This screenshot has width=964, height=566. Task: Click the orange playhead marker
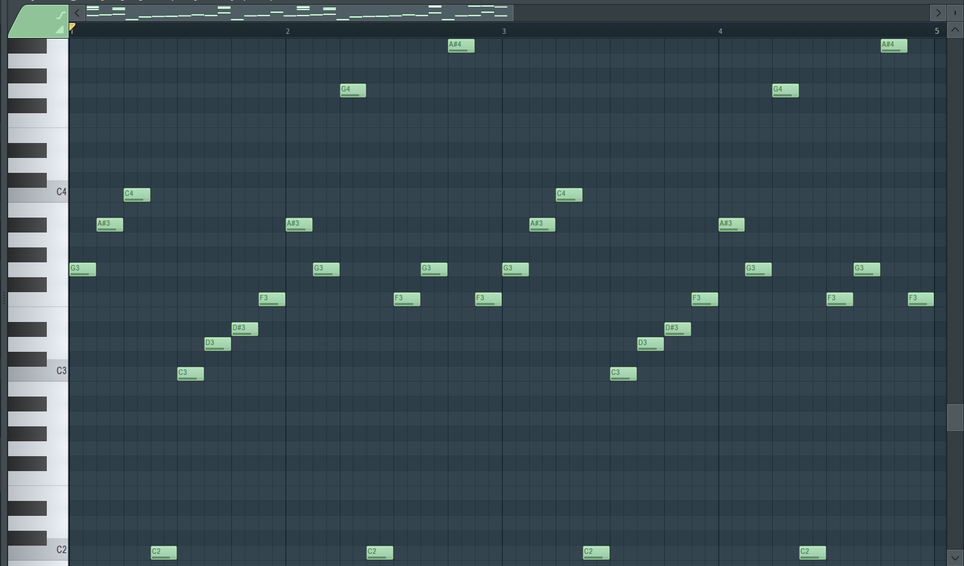72,27
